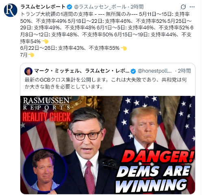Screen dimensions: 202x195
Task: Click the pointing hand emoji beside 7月
Action: 31,55
